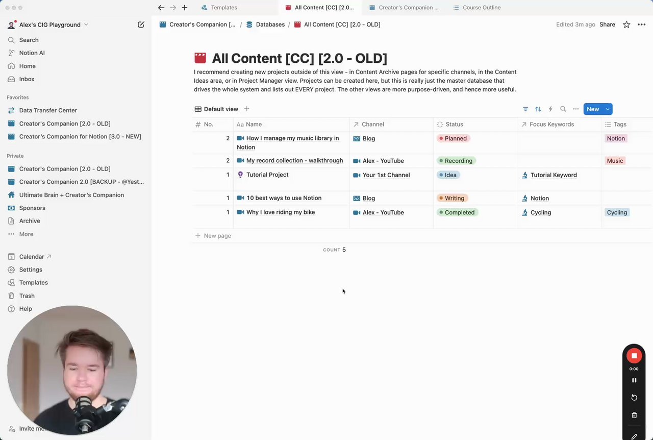Open a new tab with plus icon
Screen dimensions: 653x440
[185, 8]
